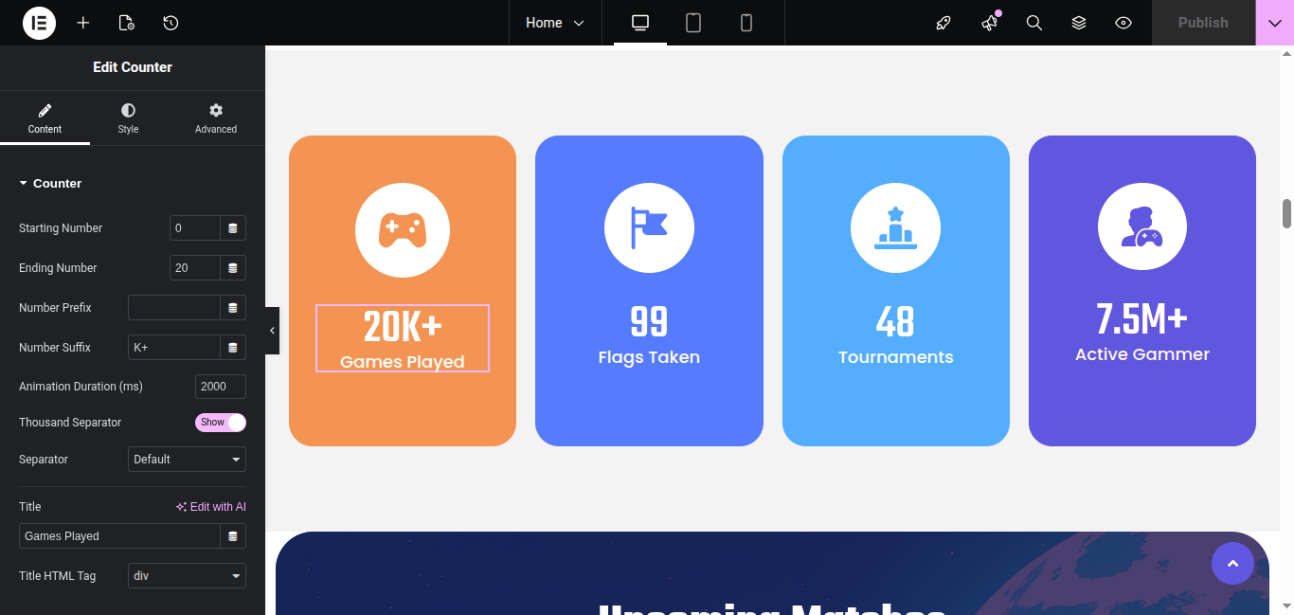Viewport: 1294px width, 615px height.
Task: Open the History clock icon
Action: 171,23
